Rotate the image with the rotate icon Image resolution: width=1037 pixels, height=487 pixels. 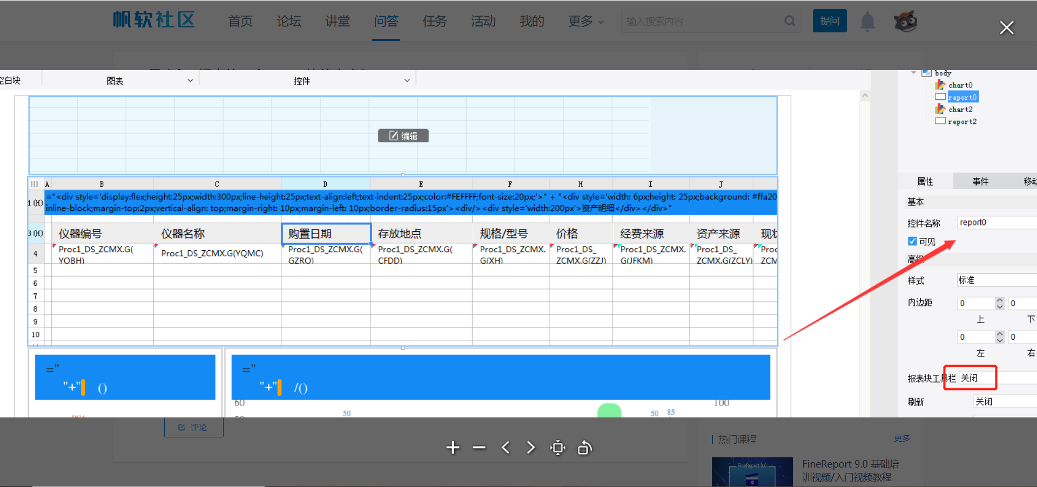pos(585,448)
